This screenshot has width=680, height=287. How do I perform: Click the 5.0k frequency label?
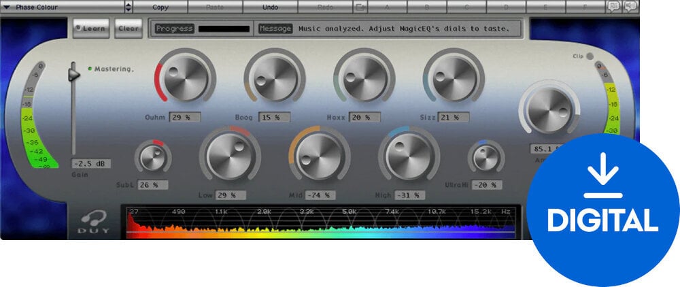click(349, 212)
